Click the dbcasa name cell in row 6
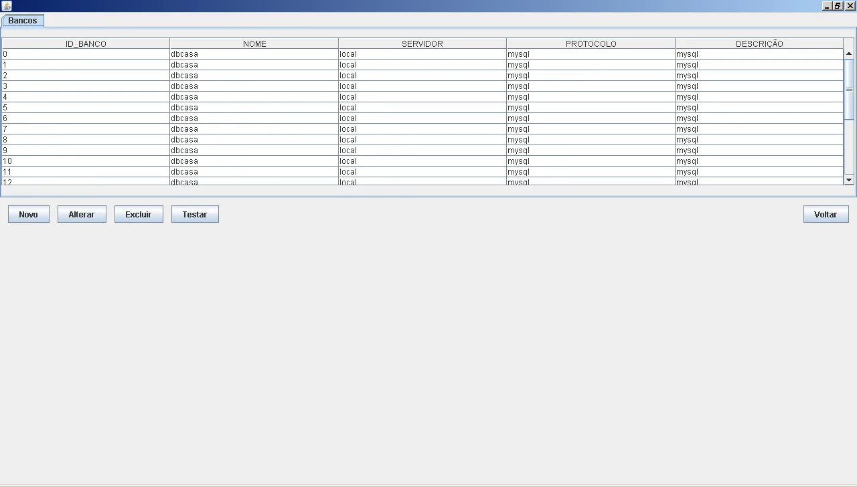The width and height of the screenshot is (857, 487). pos(254,118)
